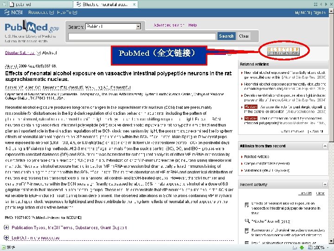Viewport: 334px width, 251px height.
Task: Click the green download arrow status icon
Action: point(302,248)
